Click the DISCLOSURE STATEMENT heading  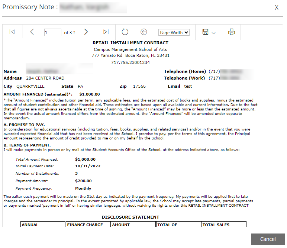point(130,217)
